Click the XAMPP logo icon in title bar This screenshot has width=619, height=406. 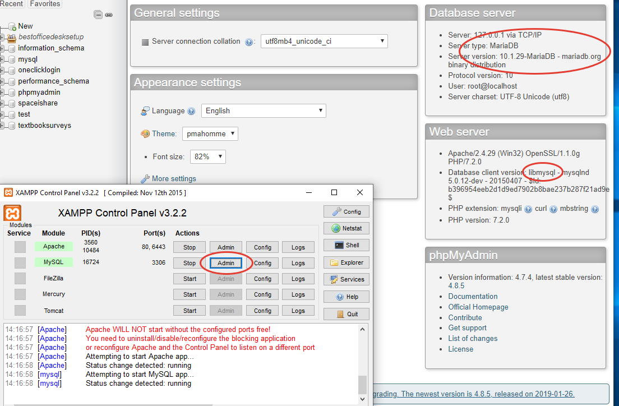8,192
